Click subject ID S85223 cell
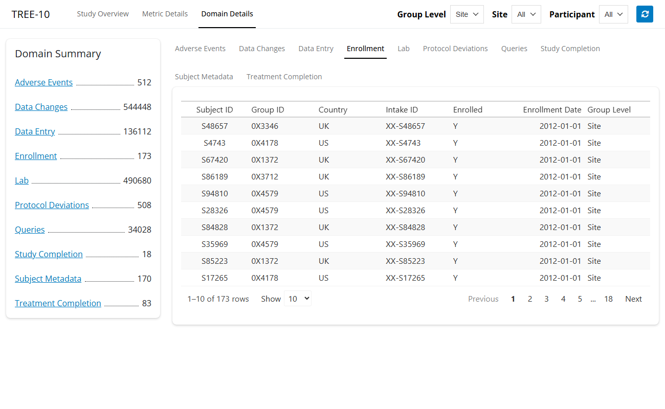 (214, 261)
